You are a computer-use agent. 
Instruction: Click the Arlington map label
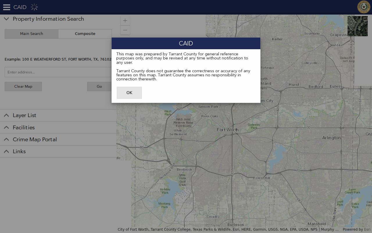pos(331,138)
